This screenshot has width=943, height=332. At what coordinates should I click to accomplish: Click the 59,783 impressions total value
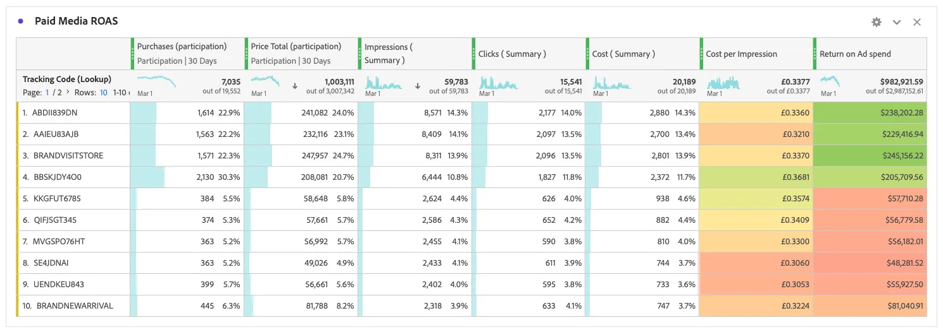456,81
